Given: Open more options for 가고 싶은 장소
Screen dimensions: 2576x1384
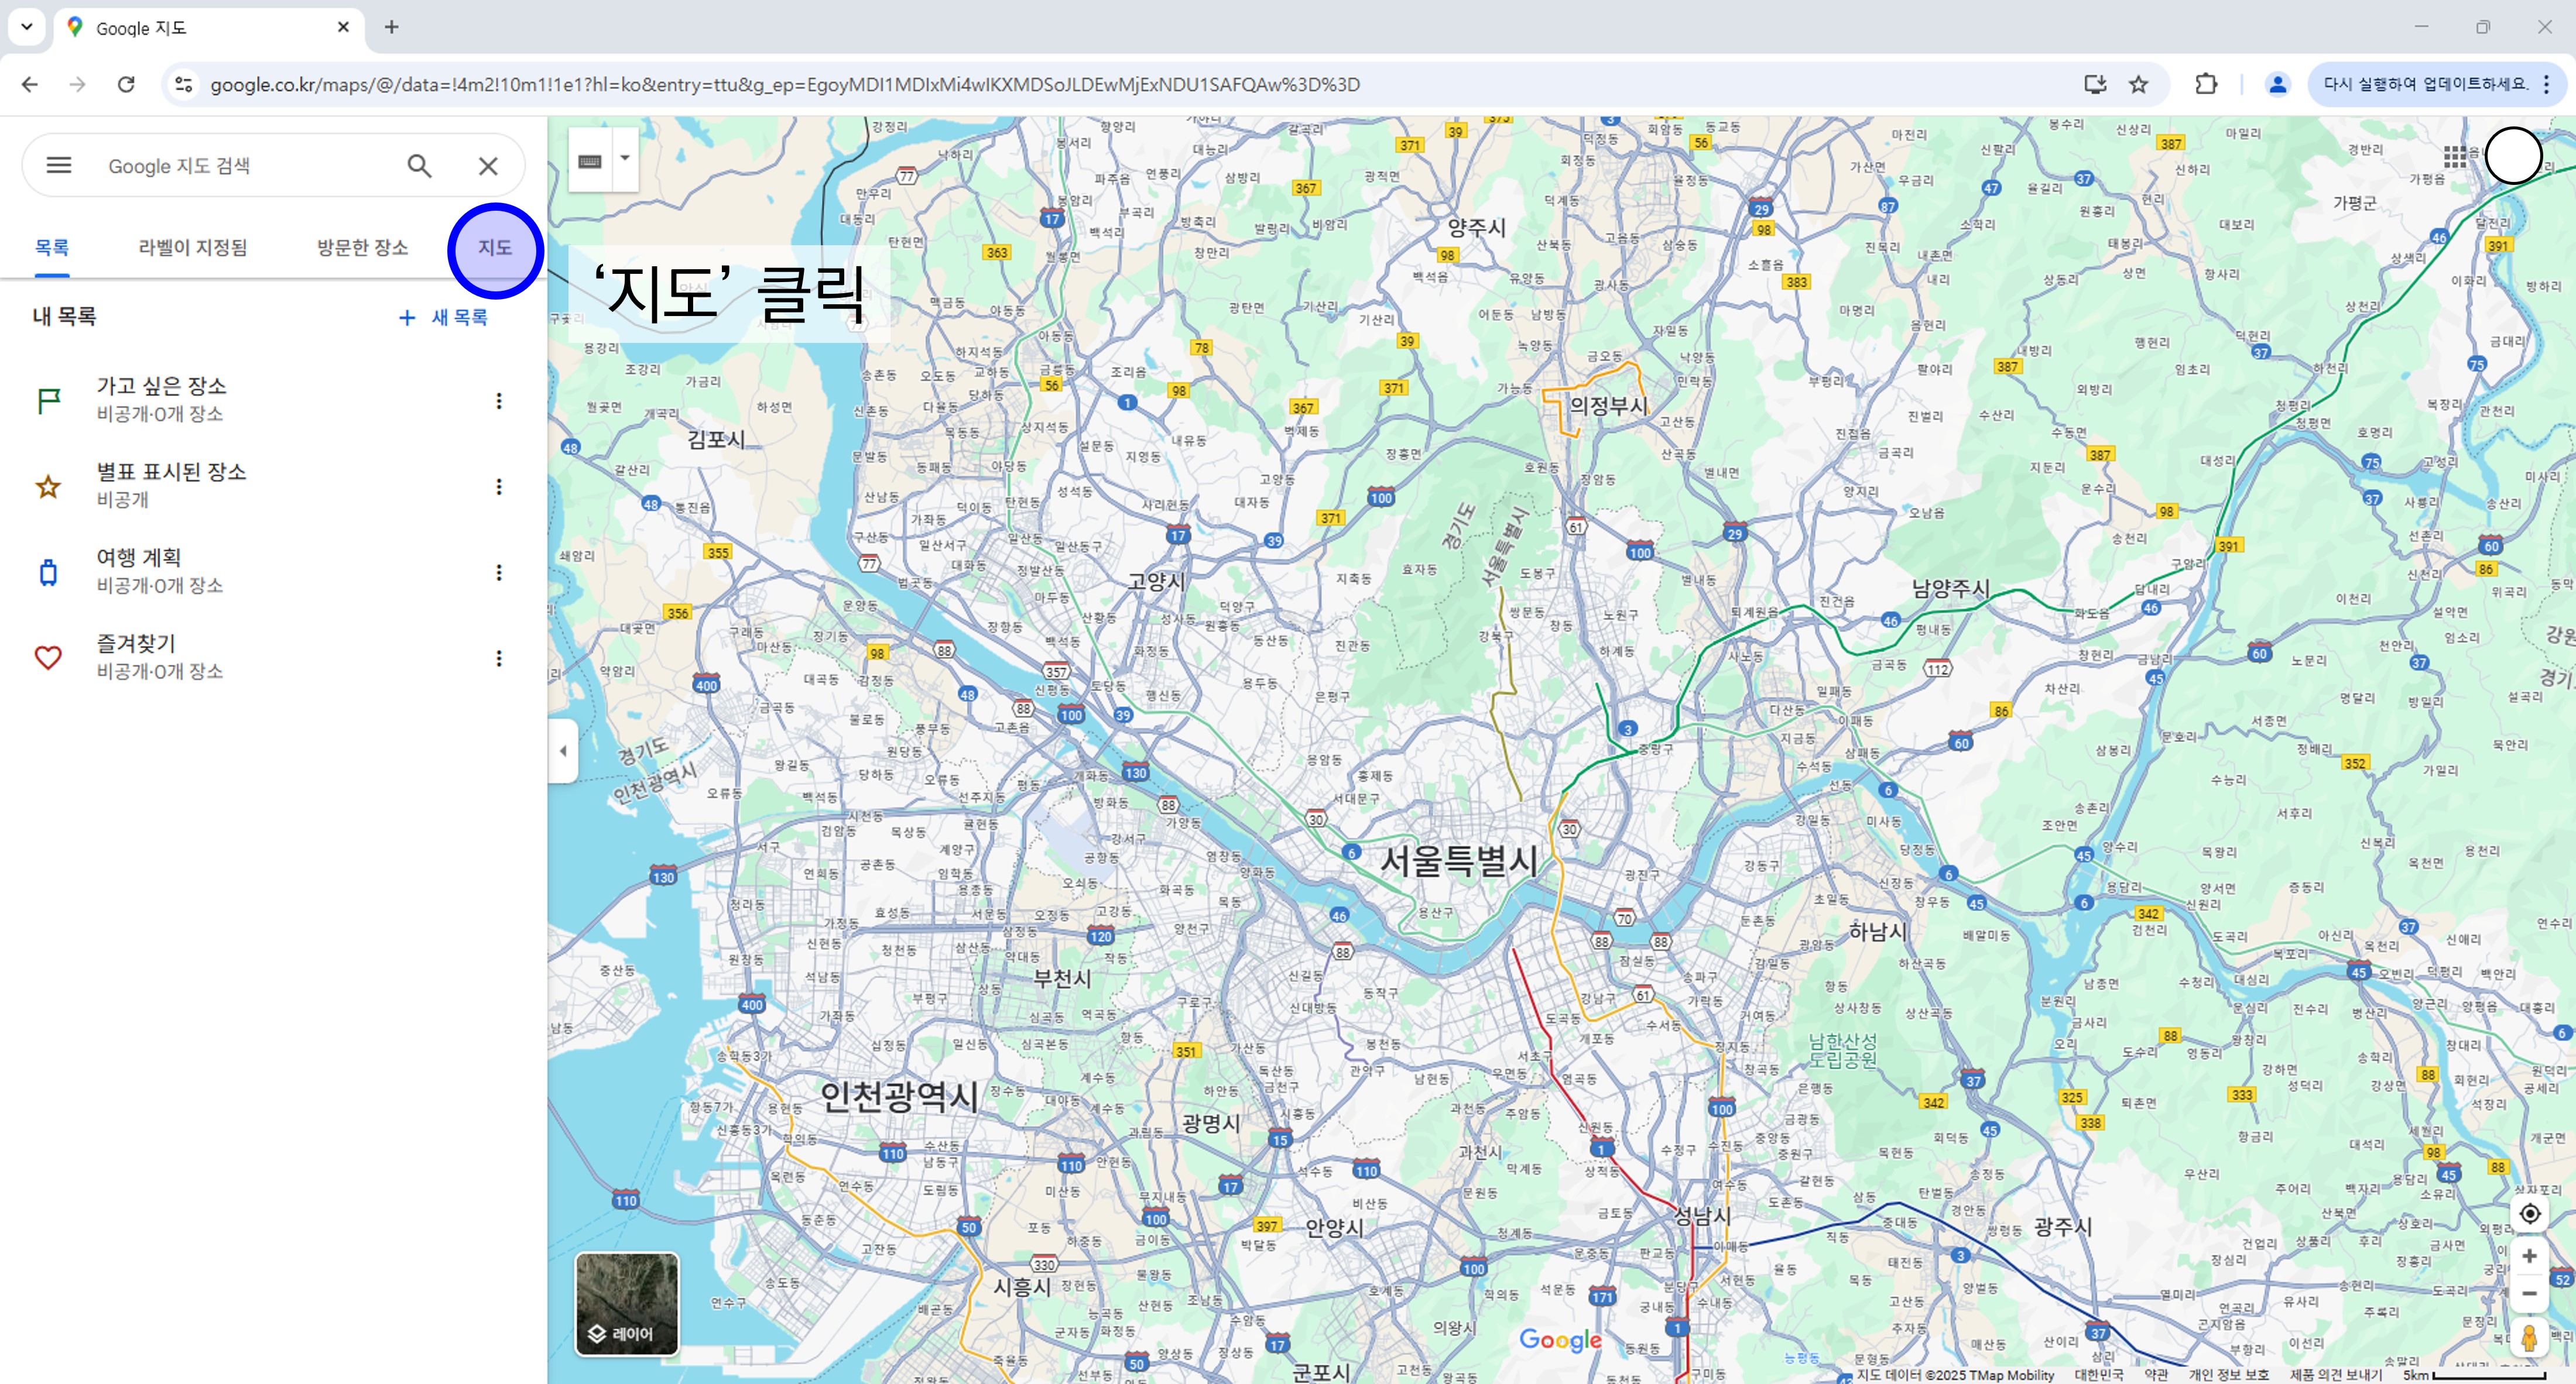Looking at the screenshot, I should click(x=498, y=401).
